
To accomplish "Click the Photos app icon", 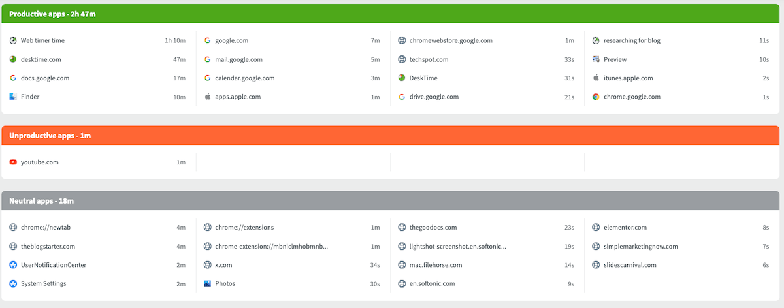I will tap(207, 284).
